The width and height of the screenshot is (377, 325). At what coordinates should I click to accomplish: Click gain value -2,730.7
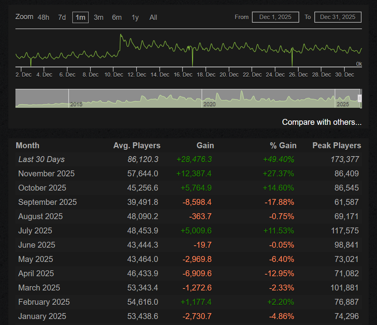pyautogui.click(x=197, y=316)
